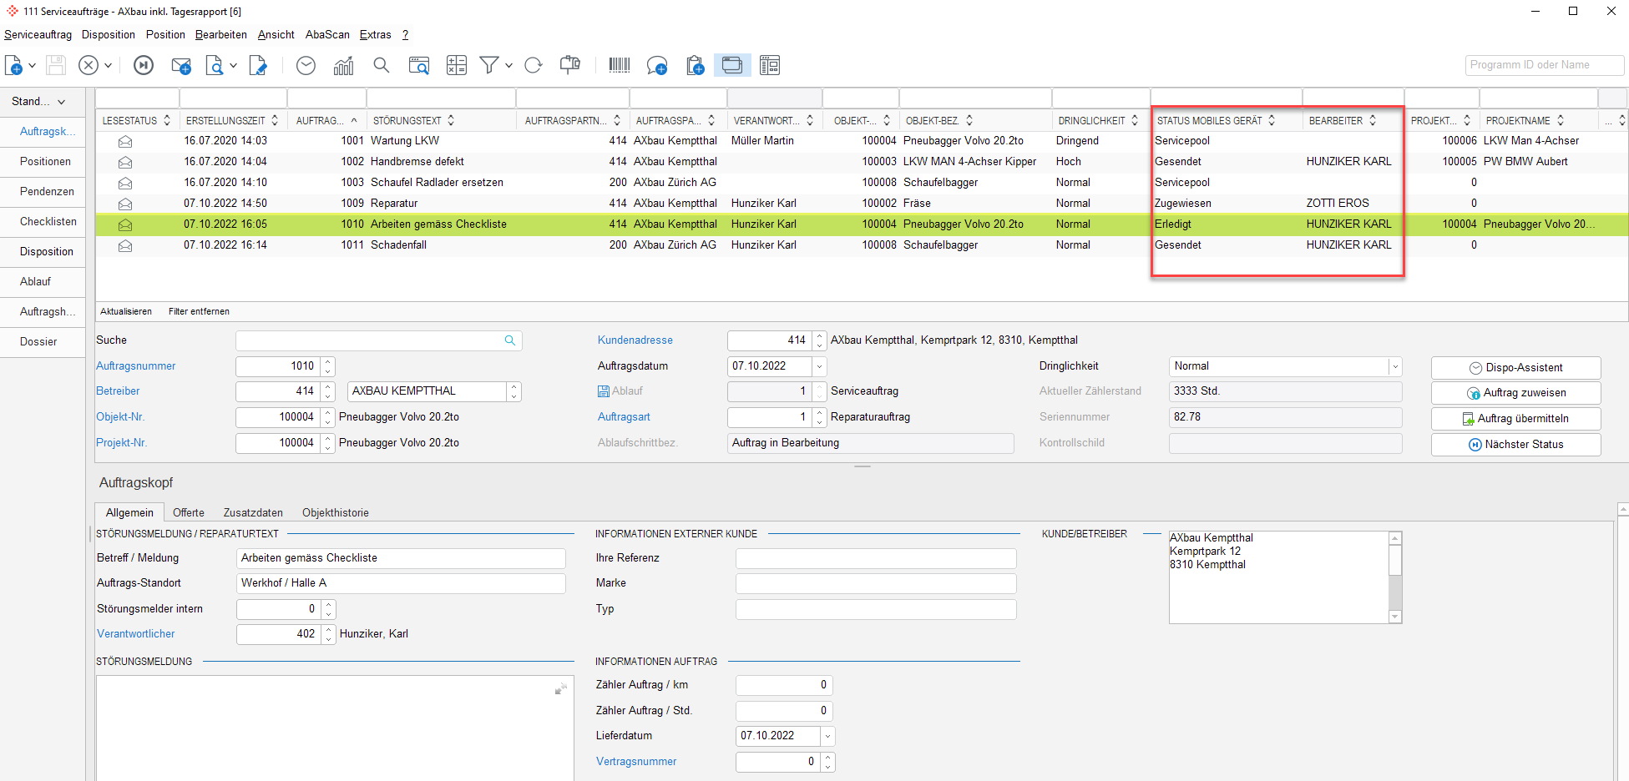Click the magnifying glass search icon
Screen dimensions: 1629x781
coord(382,65)
